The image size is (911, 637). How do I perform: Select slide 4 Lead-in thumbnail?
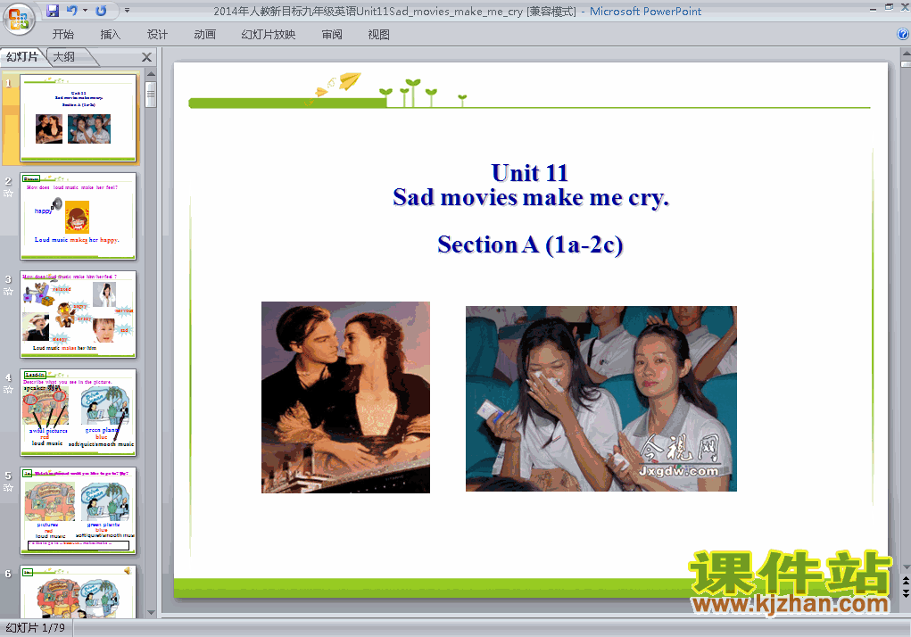click(x=78, y=412)
